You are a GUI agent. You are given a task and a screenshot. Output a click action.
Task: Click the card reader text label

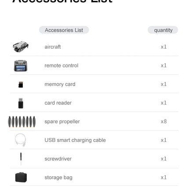[58, 103]
